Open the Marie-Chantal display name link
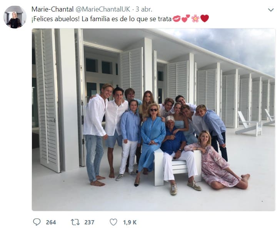The width and height of the screenshot is (280, 229). 52,9
